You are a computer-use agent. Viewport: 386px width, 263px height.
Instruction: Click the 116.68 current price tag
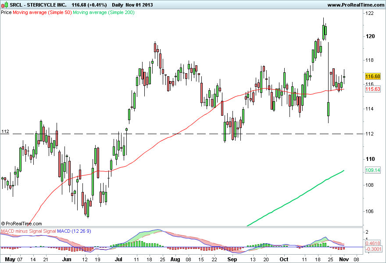(373, 76)
